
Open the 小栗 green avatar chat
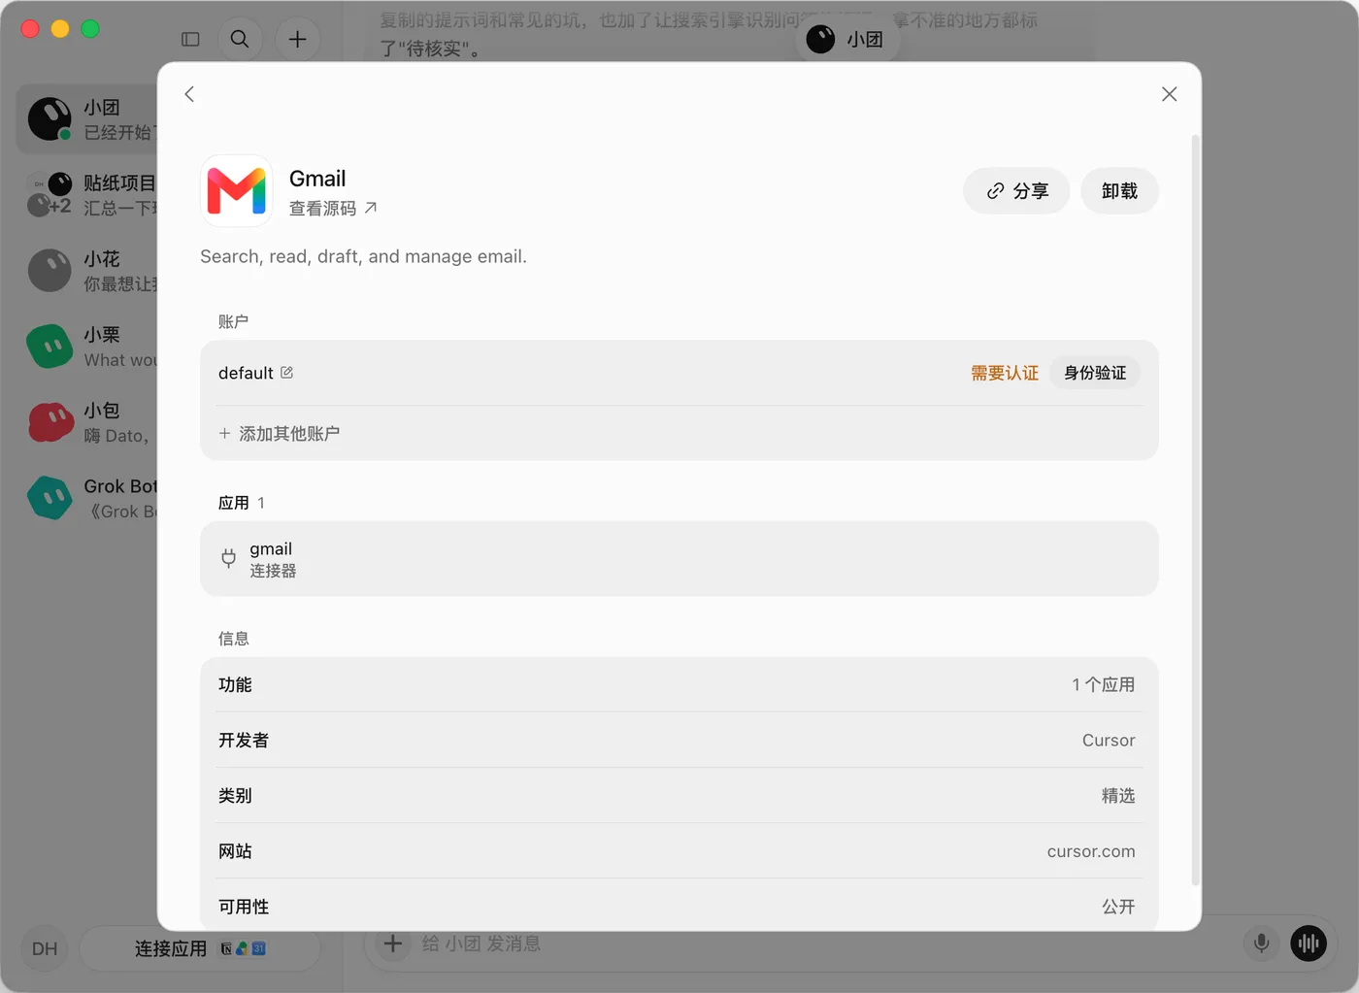(50, 347)
